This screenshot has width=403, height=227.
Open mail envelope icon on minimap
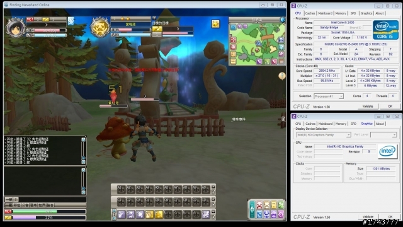tap(233, 26)
